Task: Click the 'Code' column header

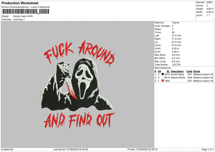Action: [x=189, y=71]
